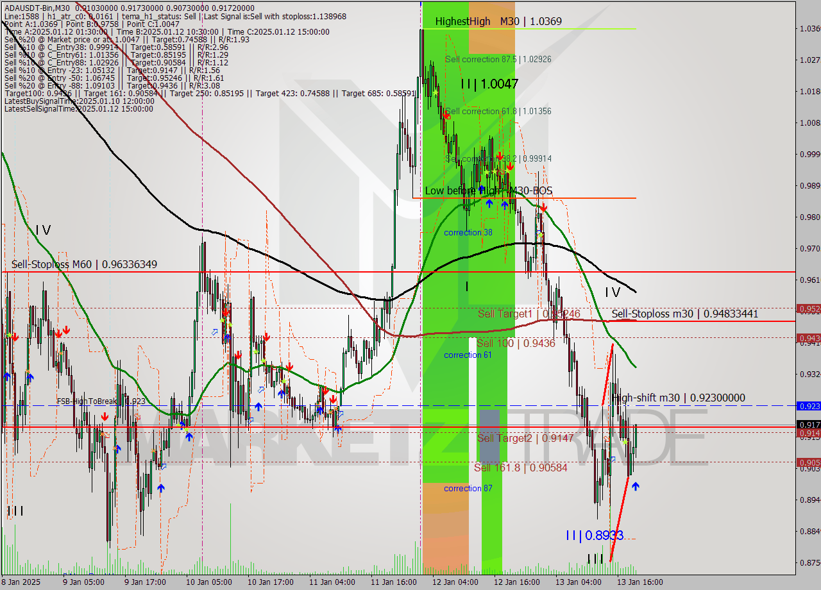This screenshot has width=821, height=590.
Task: Select the 8 Jan 2025 date label
Action: pos(21,582)
